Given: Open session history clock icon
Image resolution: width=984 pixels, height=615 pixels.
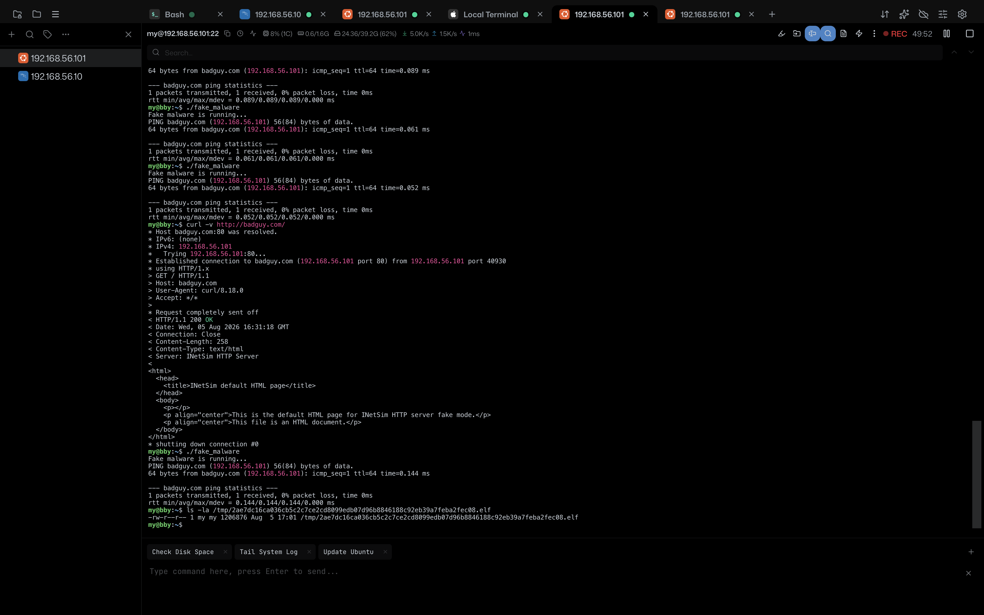Looking at the screenshot, I should pos(240,34).
